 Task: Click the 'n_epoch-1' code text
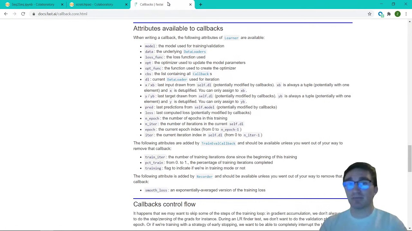click(230, 130)
